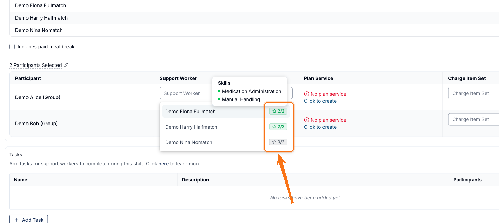Follow the 'here' link to learn more
This screenshot has height=223, width=499.
click(163, 164)
